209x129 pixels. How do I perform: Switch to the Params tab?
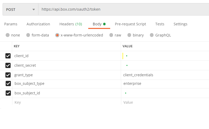tap(11, 24)
